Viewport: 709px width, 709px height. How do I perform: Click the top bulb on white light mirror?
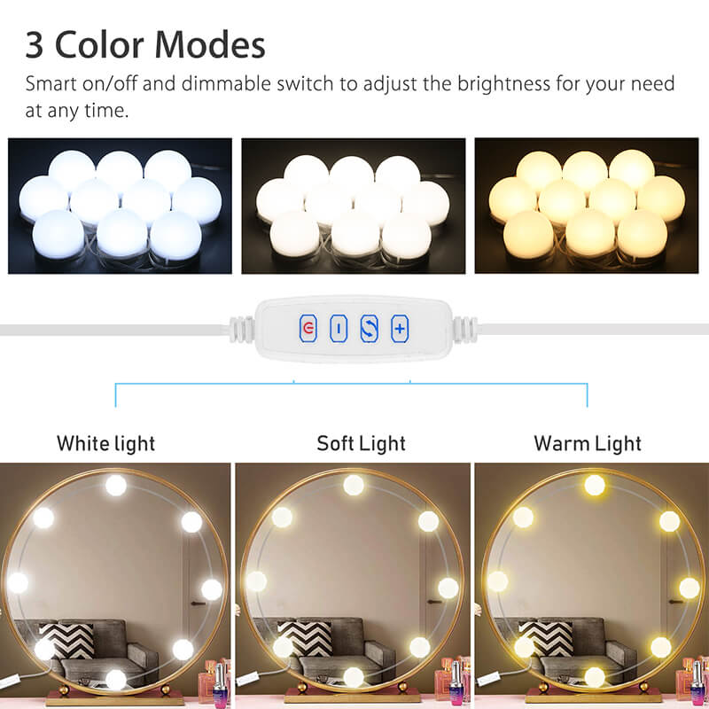(x=116, y=486)
